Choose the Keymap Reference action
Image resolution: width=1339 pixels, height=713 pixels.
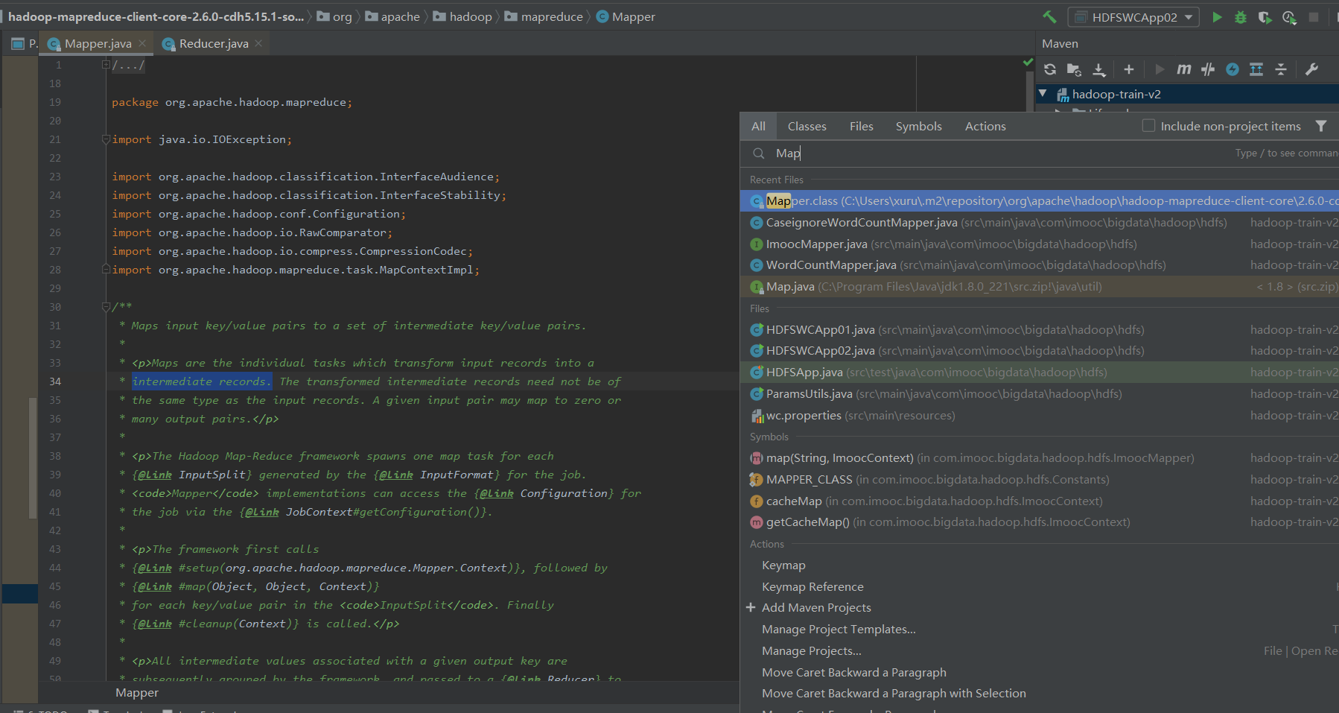click(x=1040, y=586)
